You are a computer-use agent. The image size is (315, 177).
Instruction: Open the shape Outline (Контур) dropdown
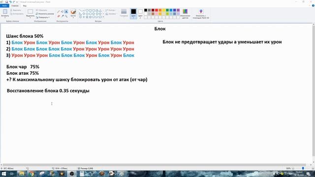(110, 10)
